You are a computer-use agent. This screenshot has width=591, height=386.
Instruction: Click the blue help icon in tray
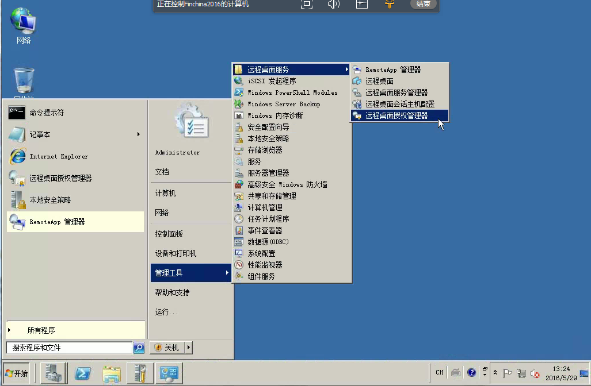471,372
